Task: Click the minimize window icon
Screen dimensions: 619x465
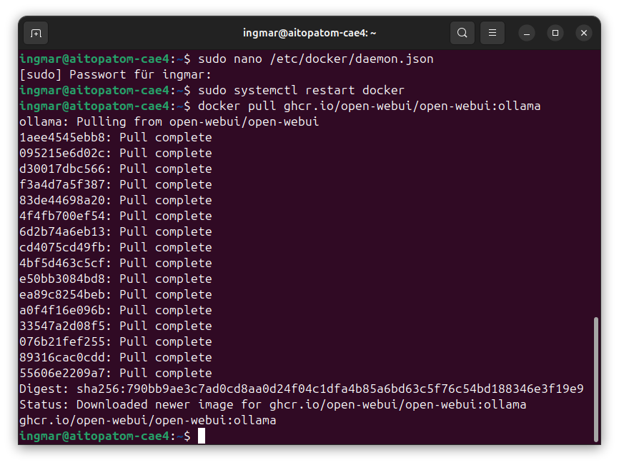Action: tap(527, 33)
